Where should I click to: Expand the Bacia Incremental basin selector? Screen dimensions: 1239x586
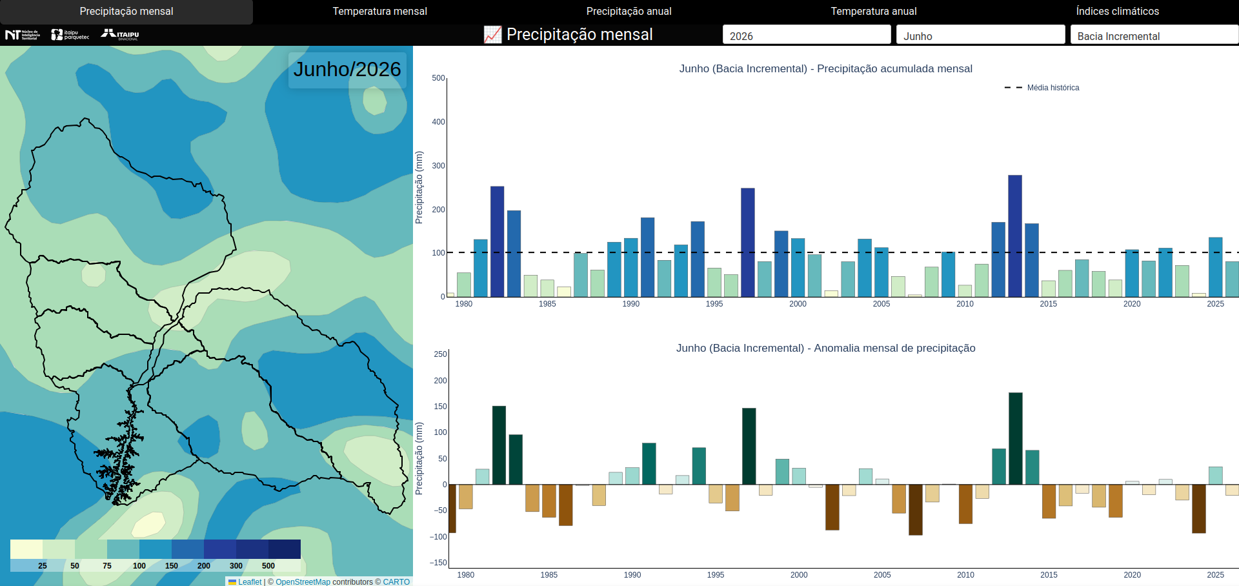pos(1154,35)
